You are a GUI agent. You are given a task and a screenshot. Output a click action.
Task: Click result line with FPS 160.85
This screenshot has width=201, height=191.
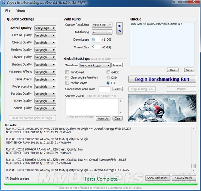[x=66, y=160]
